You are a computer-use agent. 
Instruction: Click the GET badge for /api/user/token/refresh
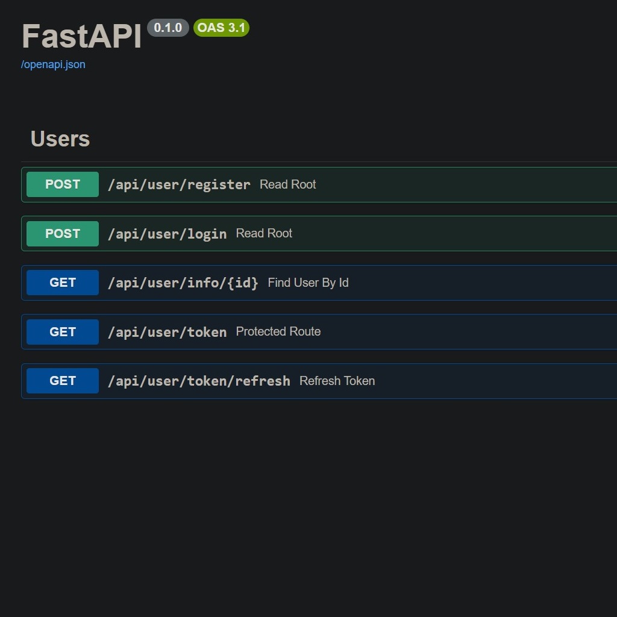tap(63, 381)
